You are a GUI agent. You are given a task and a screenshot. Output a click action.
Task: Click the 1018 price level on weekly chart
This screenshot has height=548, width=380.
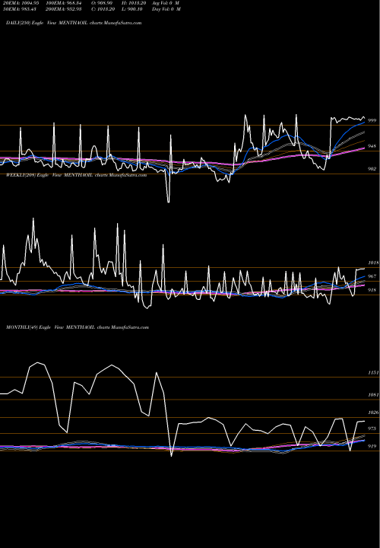pos(373,263)
